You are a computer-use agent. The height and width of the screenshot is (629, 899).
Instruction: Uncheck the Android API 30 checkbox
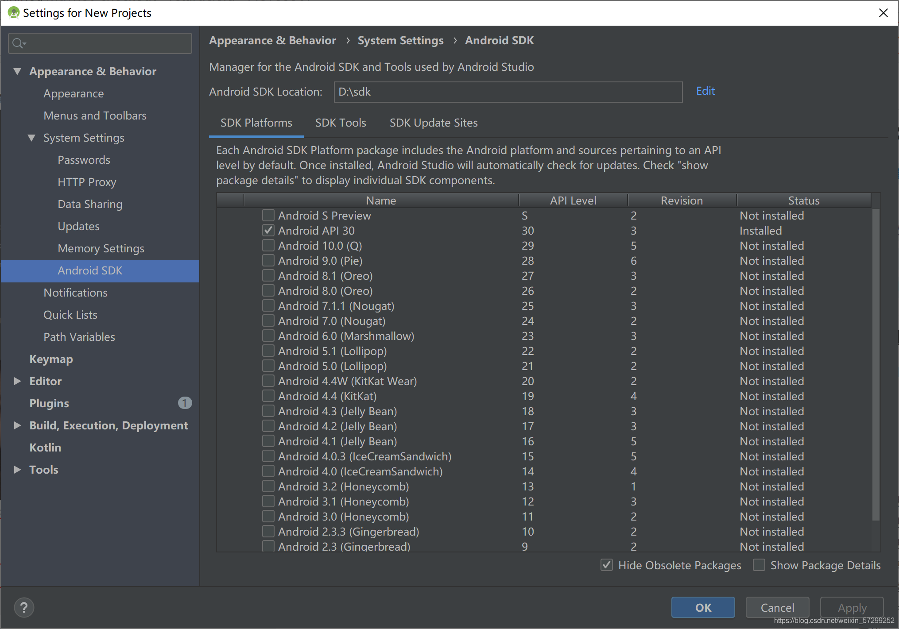click(x=268, y=230)
